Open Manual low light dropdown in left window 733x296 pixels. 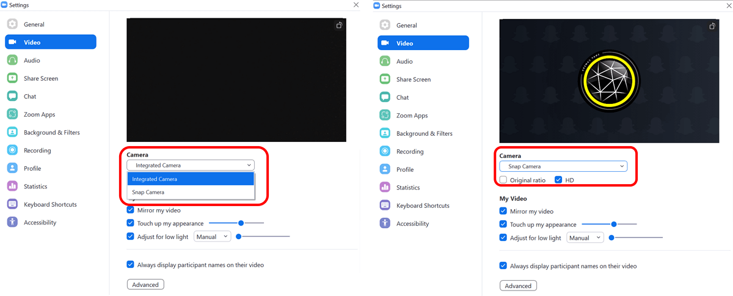pos(212,237)
